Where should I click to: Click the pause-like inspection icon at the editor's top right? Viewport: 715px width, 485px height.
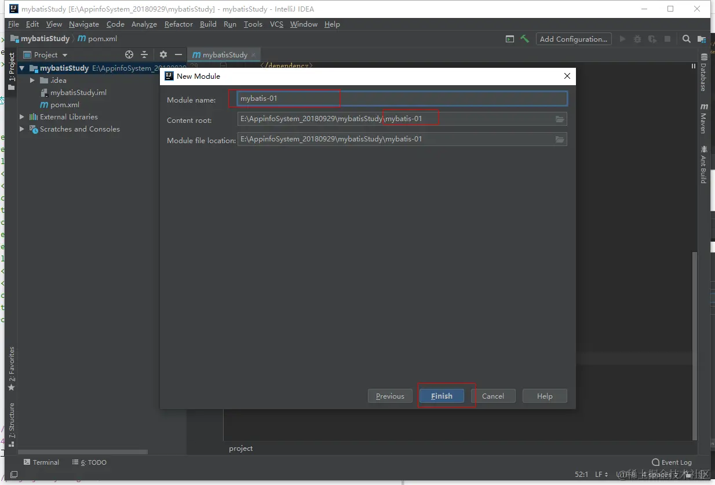tap(694, 66)
